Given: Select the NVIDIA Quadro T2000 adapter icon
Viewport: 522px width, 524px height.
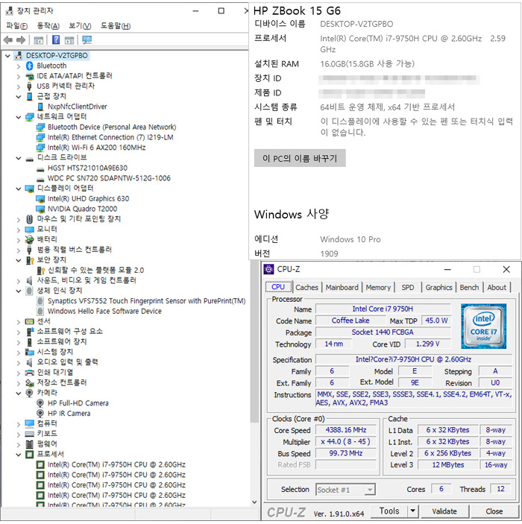Looking at the screenshot, I should (40, 209).
